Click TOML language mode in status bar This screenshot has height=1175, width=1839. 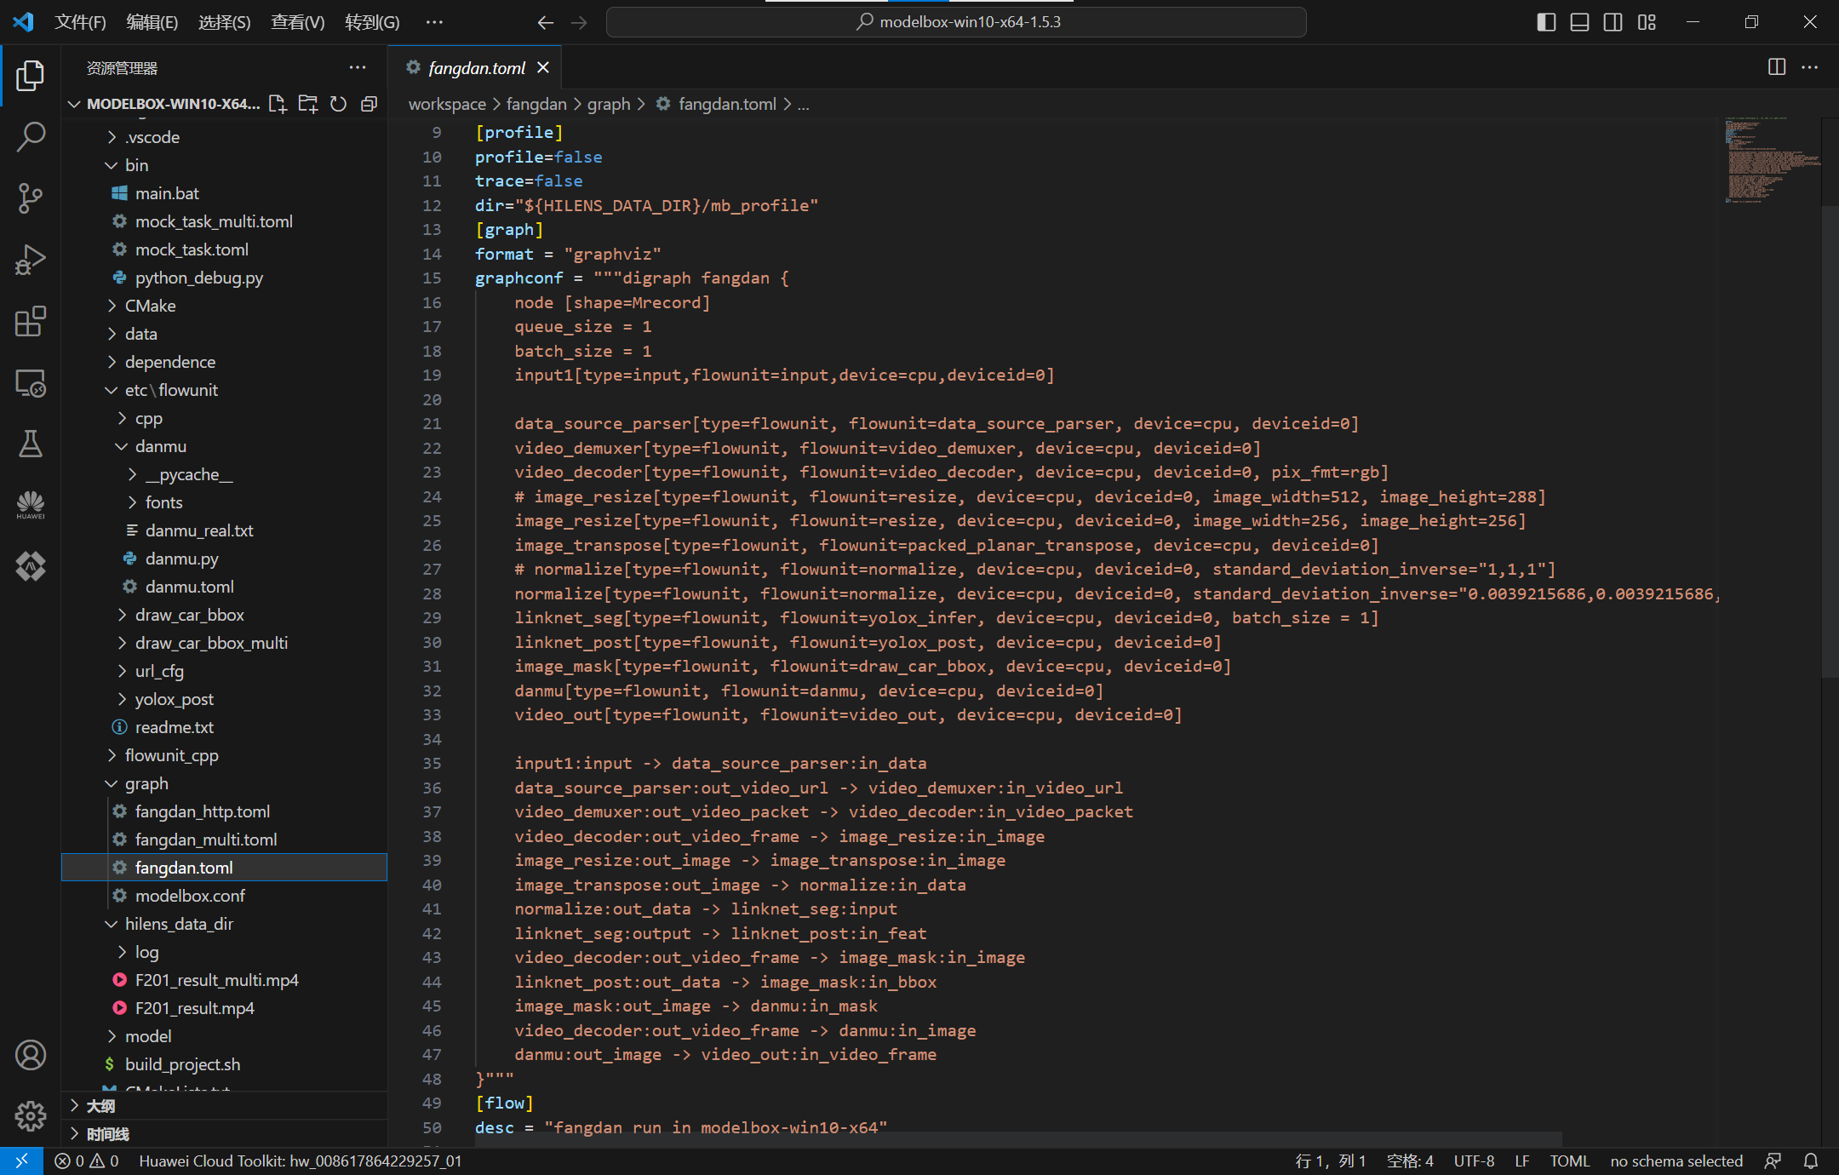click(1569, 1161)
